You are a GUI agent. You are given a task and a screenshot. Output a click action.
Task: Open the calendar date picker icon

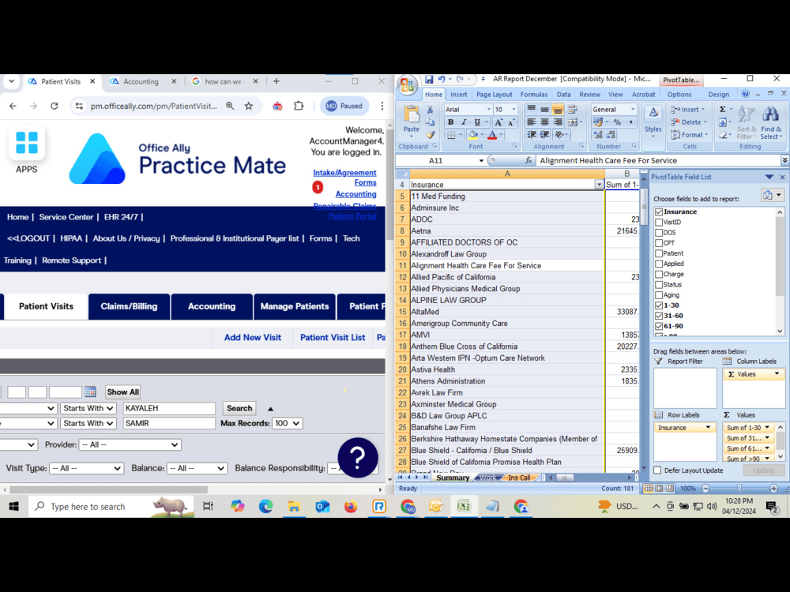(x=90, y=392)
